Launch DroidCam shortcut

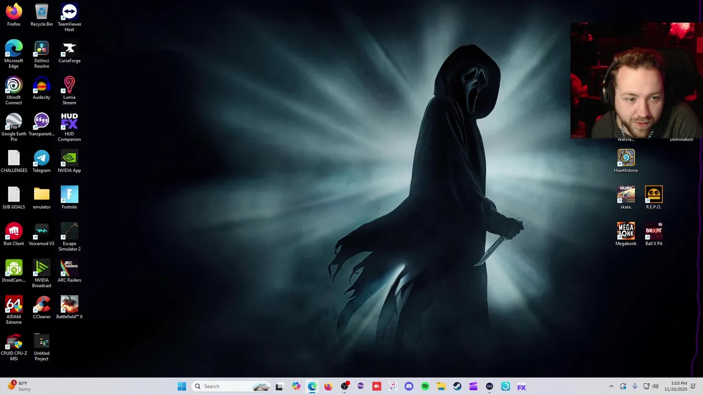(x=14, y=271)
